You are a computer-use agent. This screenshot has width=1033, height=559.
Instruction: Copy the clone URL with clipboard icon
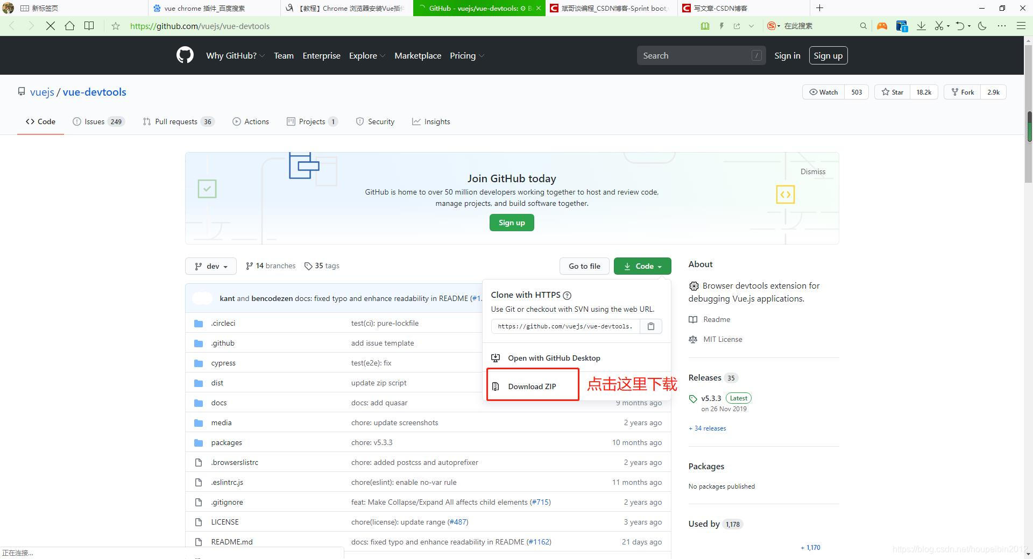(651, 326)
